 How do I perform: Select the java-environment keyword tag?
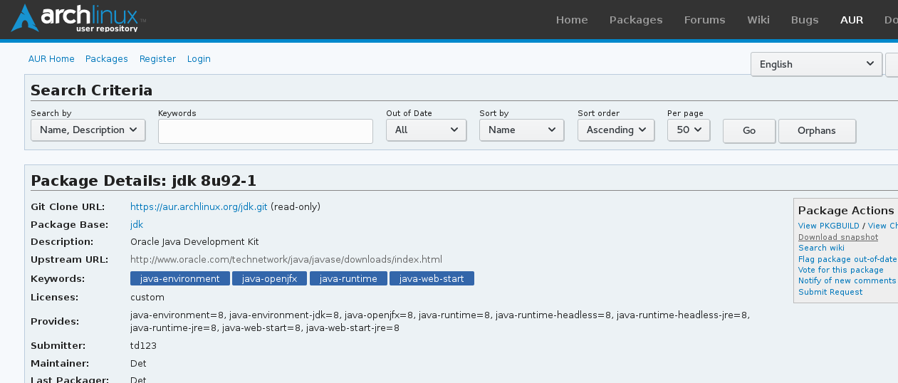[180, 278]
